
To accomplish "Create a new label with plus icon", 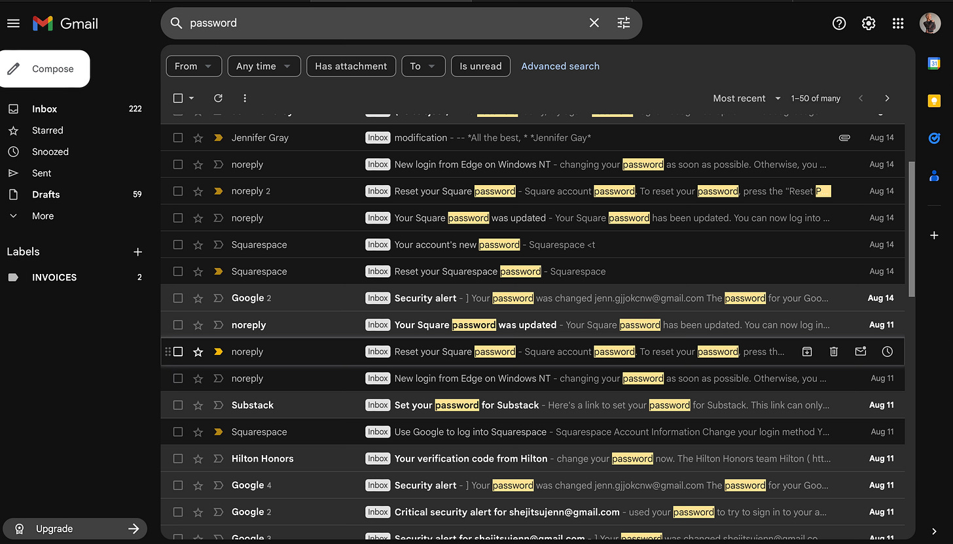I will point(137,252).
